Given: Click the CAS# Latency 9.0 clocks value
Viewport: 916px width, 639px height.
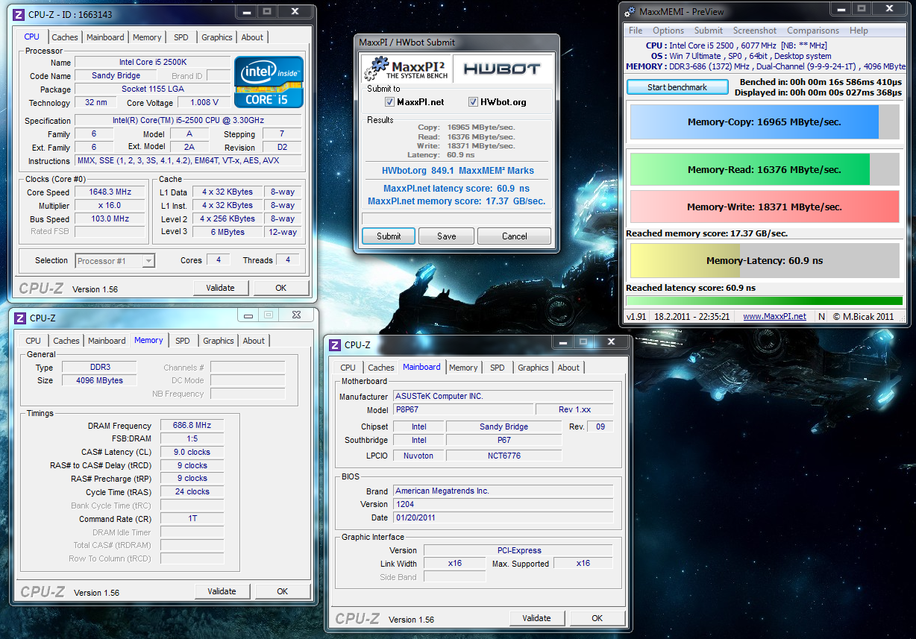Looking at the screenshot, I should (x=192, y=452).
